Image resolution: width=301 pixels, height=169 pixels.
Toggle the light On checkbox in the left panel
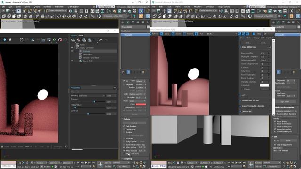point(124,81)
